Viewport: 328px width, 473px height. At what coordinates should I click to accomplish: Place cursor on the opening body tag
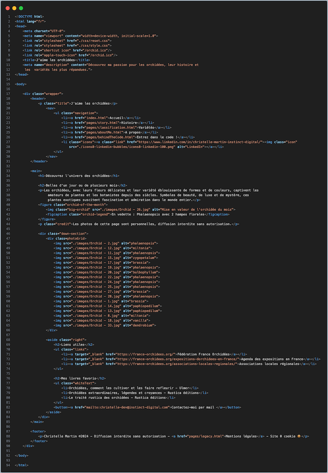[21, 84]
